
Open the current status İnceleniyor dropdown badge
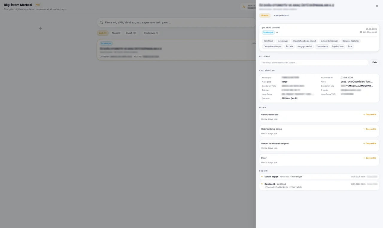pos(268,32)
